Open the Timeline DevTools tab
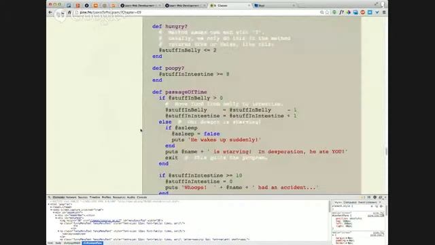This screenshot has width=435, height=245. point(94,197)
